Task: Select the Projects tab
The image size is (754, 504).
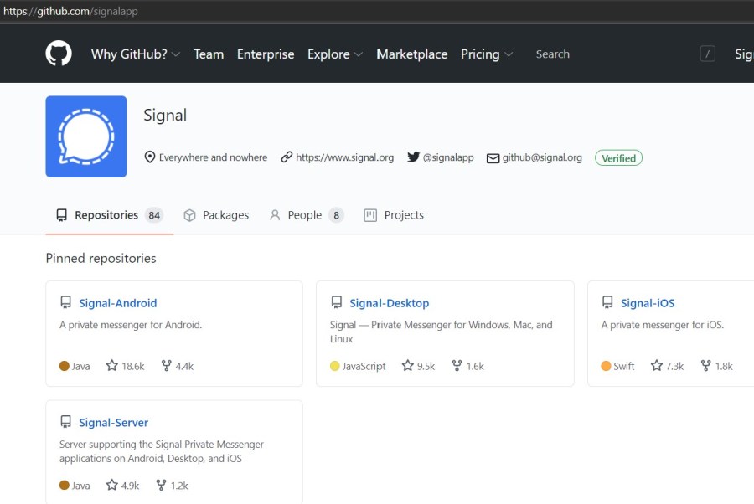Action: pyautogui.click(x=394, y=215)
